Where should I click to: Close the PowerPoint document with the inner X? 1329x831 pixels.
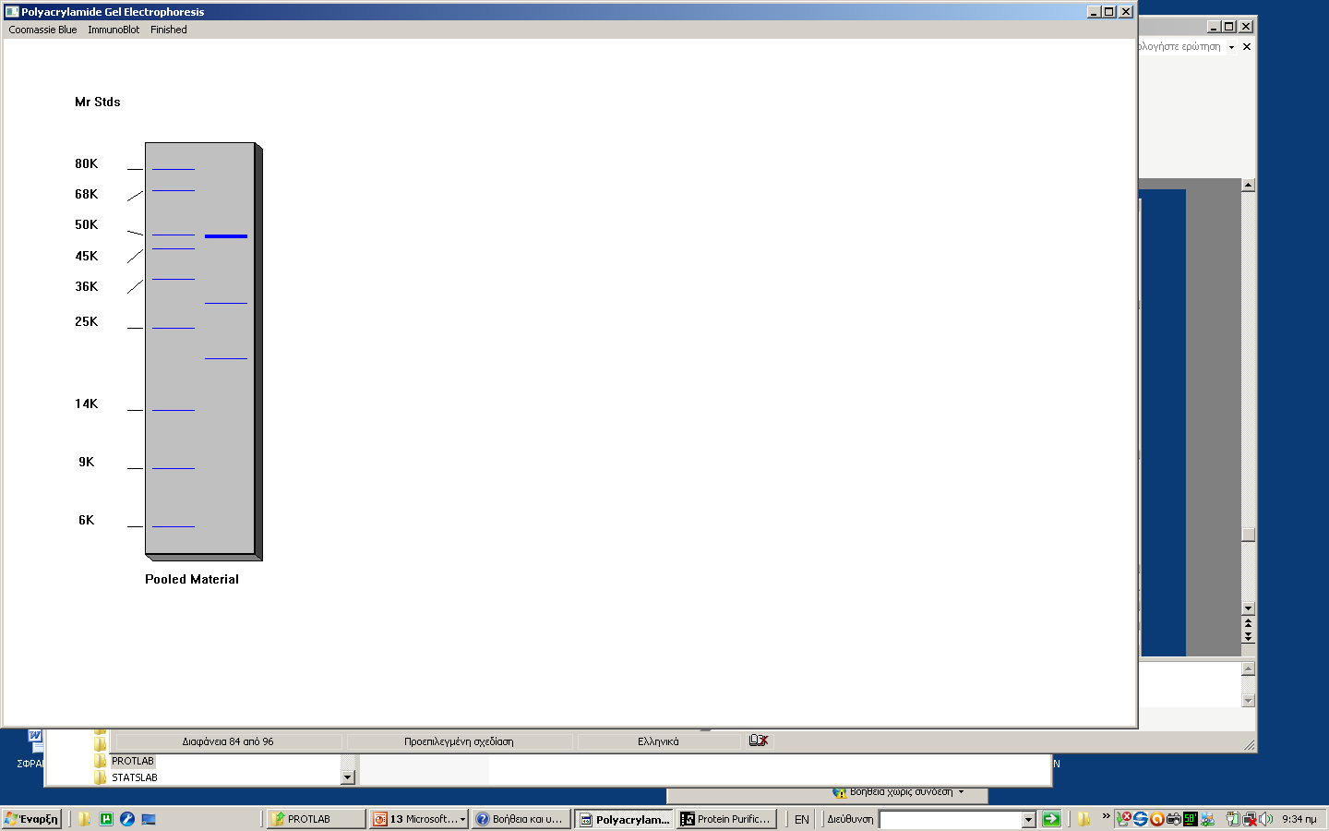(1247, 47)
